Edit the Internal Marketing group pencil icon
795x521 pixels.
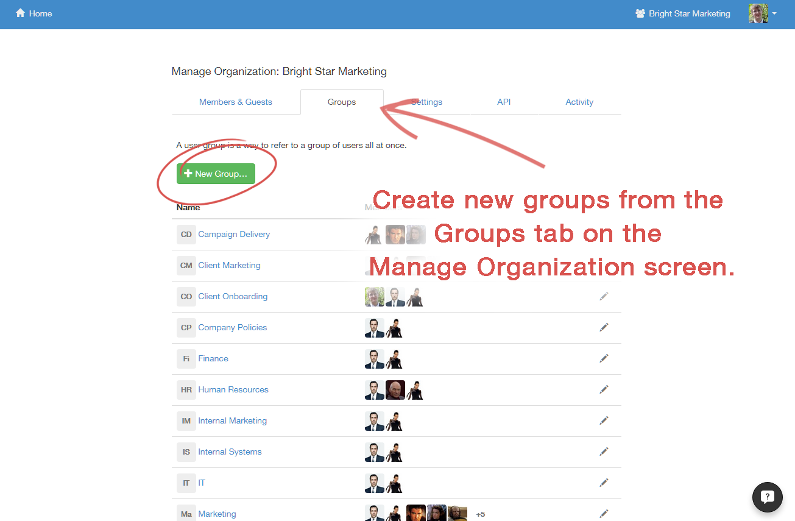[x=604, y=420]
